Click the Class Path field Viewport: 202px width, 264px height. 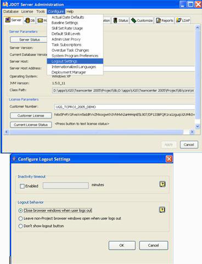coord(124,91)
